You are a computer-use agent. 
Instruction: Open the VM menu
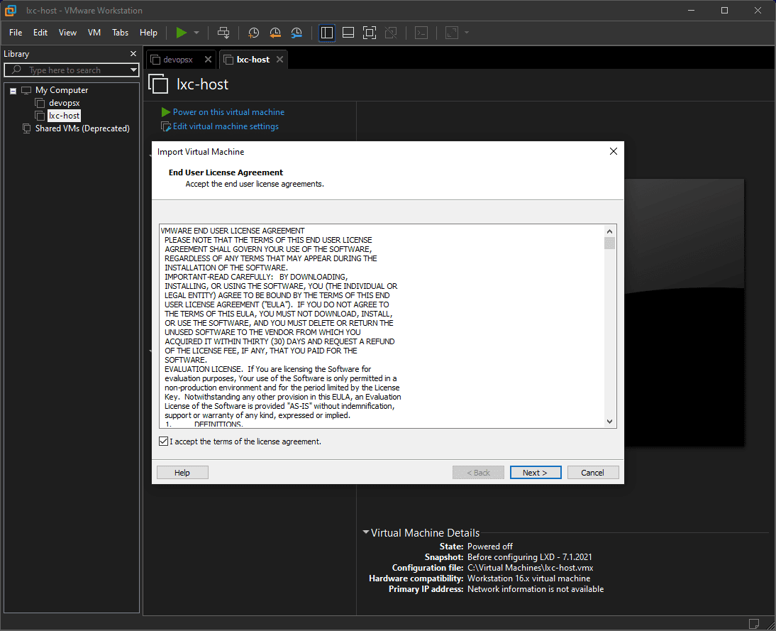[x=94, y=33]
